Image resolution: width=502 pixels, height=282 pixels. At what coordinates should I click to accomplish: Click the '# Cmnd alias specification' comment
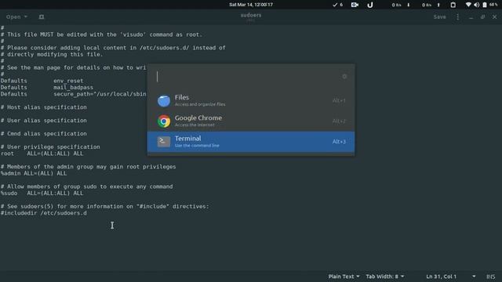(x=44, y=134)
